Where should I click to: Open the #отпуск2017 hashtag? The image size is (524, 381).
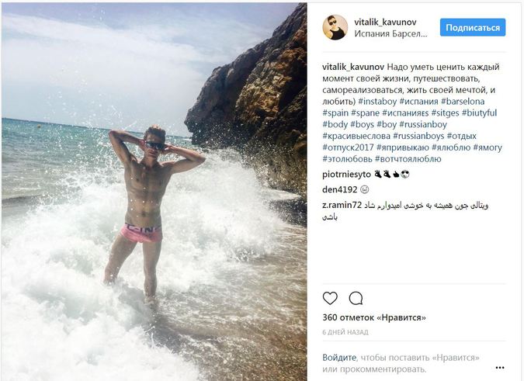[348, 147]
